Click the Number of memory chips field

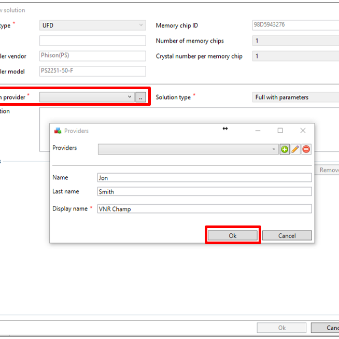295,41
